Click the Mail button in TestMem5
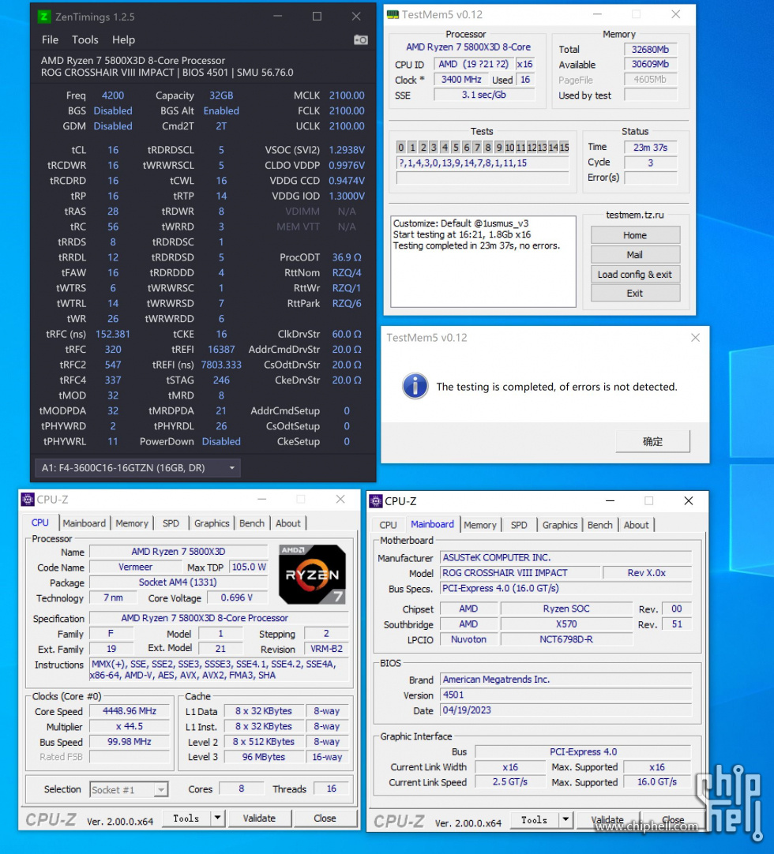774x854 pixels. point(635,255)
